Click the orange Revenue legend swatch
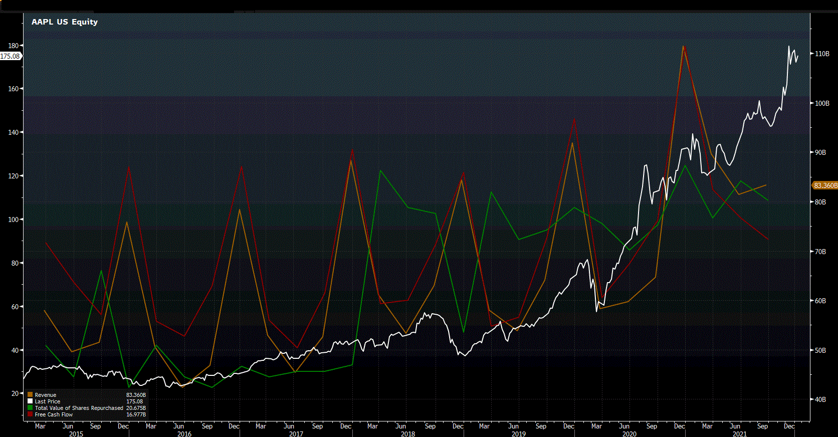The width and height of the screenshot is (838, 437). pyautogui.click(x=30, y=395)
